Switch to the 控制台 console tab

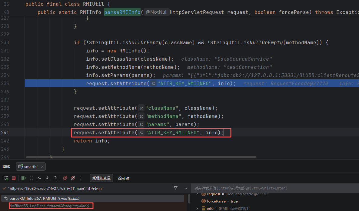124,178
